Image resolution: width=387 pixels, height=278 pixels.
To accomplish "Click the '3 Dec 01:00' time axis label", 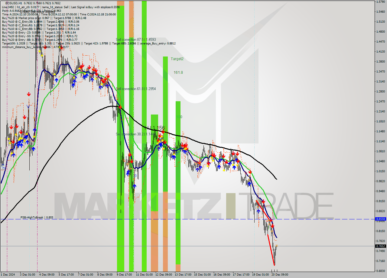I will pyautogui.click(x=27, y=275).
